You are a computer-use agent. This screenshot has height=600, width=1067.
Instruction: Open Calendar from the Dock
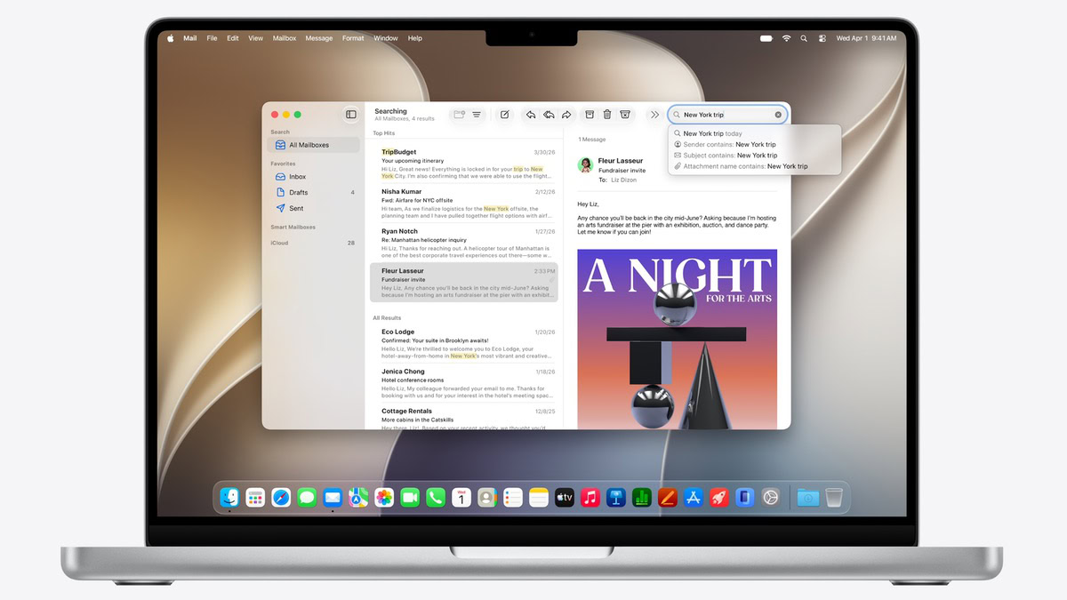461,497
